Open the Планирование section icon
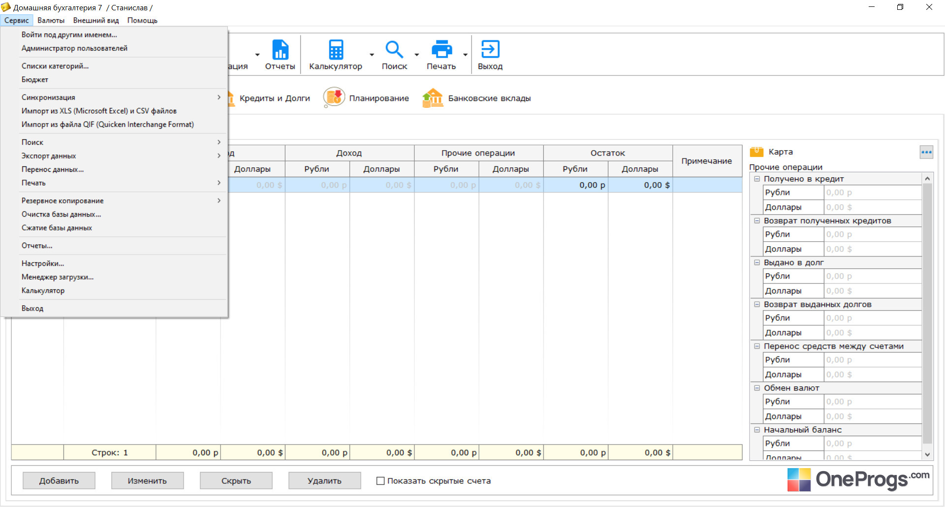 coord(334,97)
